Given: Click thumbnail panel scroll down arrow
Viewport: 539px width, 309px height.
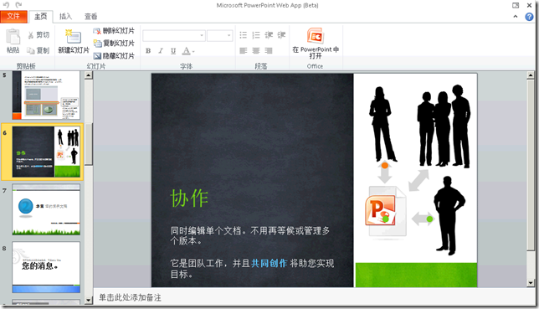Looking at the screenshot, I should point(89,301).
